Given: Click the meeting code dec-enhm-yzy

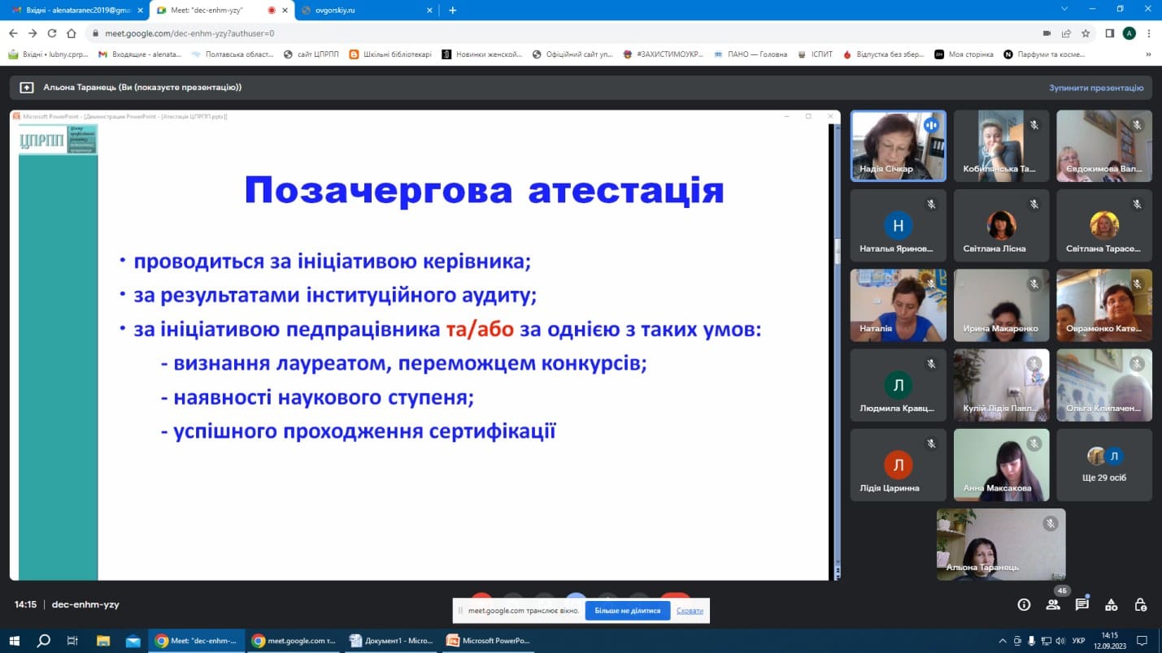Looking at the screenshot, I should point(85,604).
